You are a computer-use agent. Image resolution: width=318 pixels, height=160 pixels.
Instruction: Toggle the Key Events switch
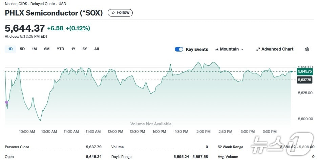click(179, 49)
